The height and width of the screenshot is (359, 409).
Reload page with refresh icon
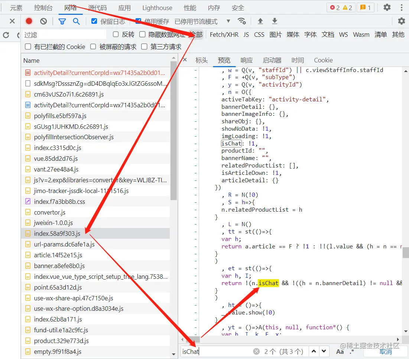6,35
